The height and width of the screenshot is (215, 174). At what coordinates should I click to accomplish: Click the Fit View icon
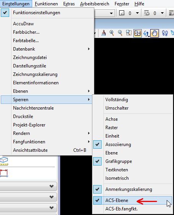[x=137, y=33]
